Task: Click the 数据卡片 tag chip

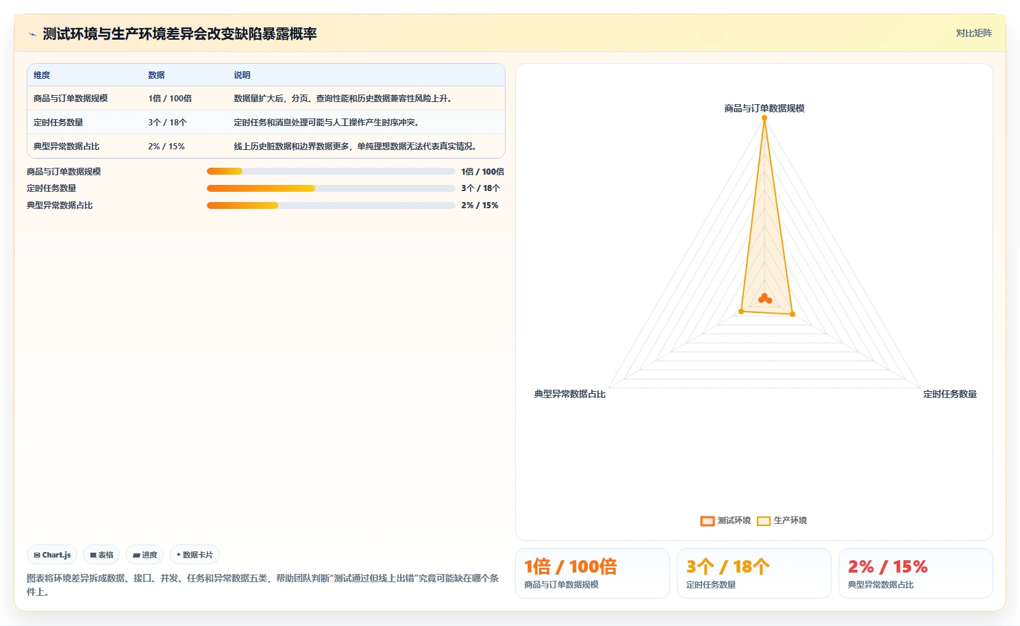Action: [x=195, y=555]
